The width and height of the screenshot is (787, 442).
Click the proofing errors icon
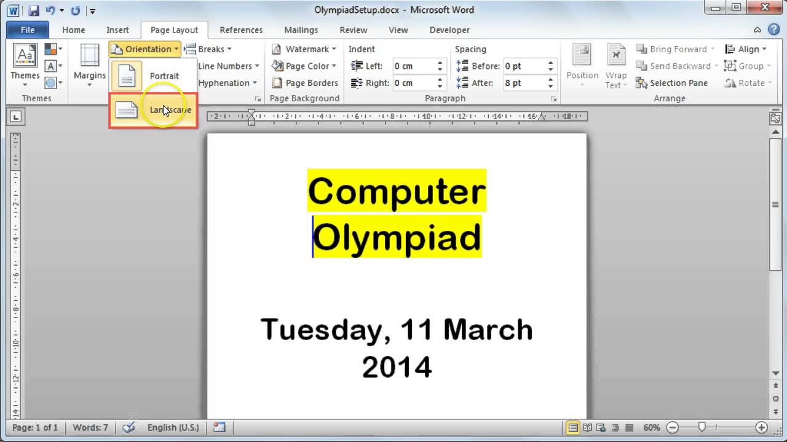129,428
